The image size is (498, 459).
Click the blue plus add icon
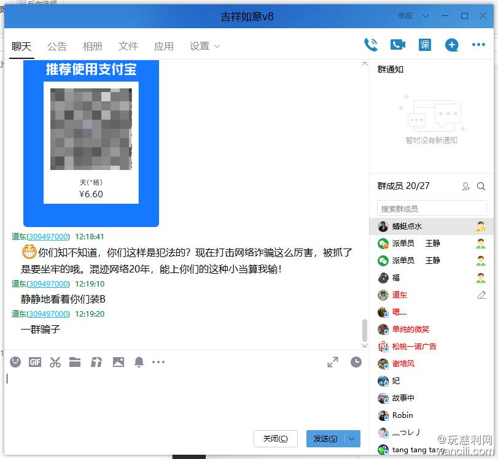point(451,44)
